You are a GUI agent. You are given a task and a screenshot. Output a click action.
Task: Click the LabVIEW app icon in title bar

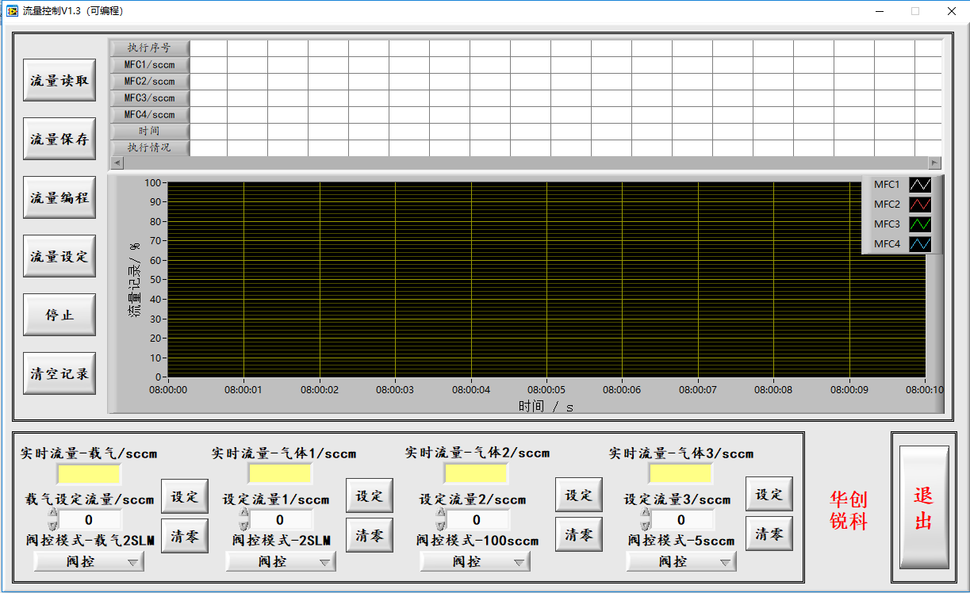[12, 11]
